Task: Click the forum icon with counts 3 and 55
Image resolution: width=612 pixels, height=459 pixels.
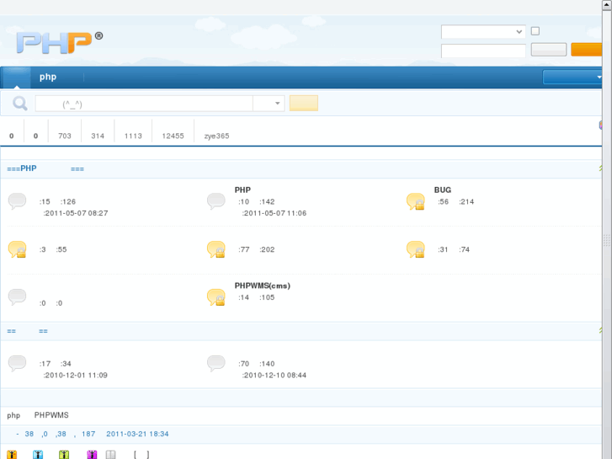Action: (18, 249)
